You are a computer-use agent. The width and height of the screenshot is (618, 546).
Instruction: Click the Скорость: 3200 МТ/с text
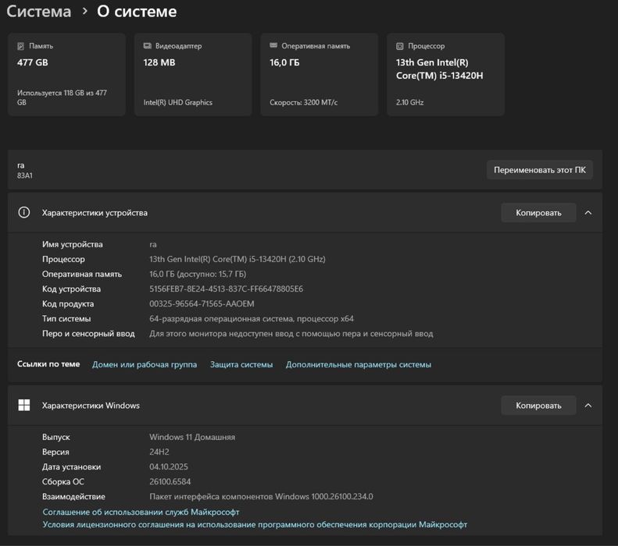tap(303, 102)
